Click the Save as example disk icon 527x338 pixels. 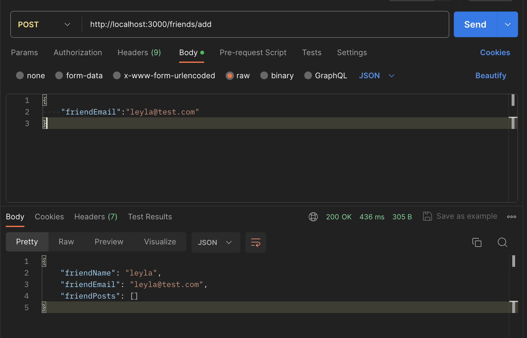click(x=427, y=216)
